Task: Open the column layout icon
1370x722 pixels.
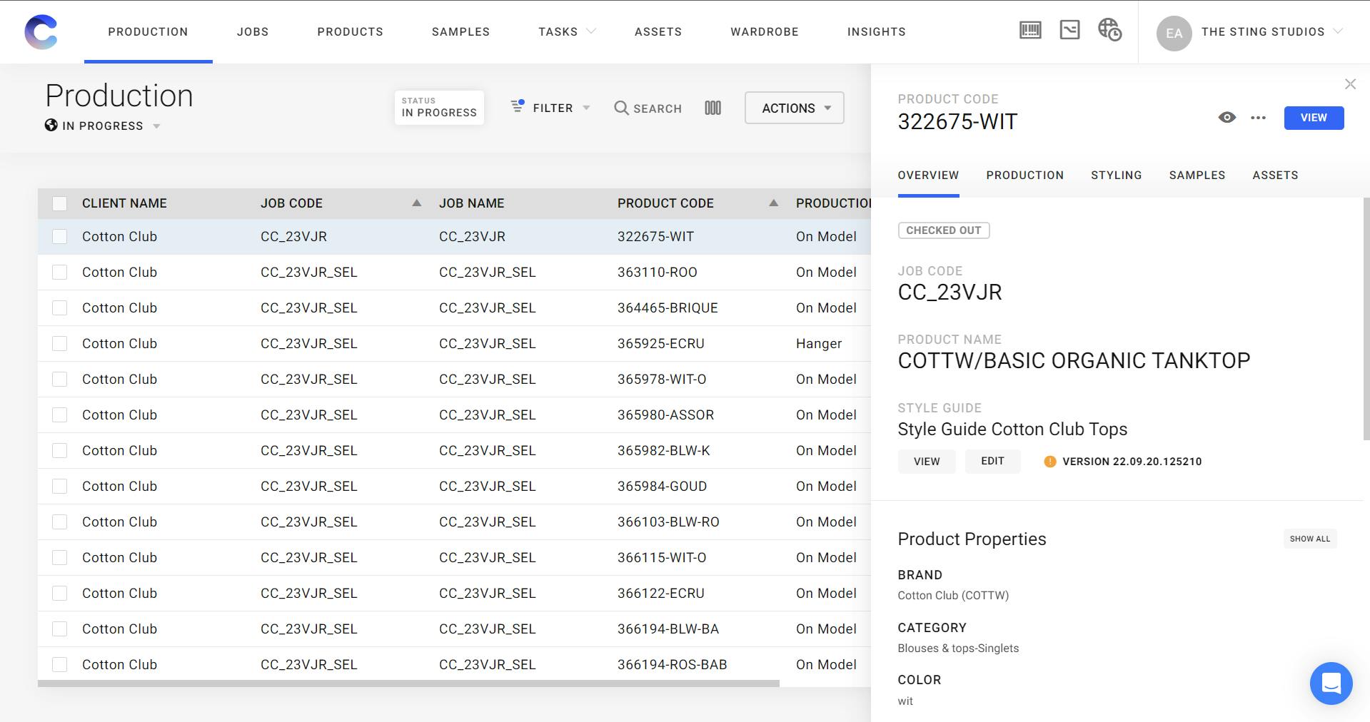Action: [712, 108]
